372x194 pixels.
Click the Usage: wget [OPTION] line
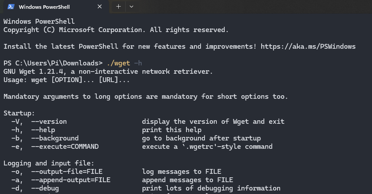click(66, 79)
